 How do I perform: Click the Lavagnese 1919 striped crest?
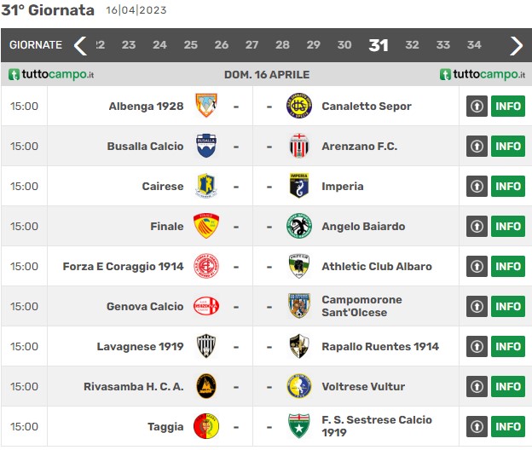[x=206, y=346]
